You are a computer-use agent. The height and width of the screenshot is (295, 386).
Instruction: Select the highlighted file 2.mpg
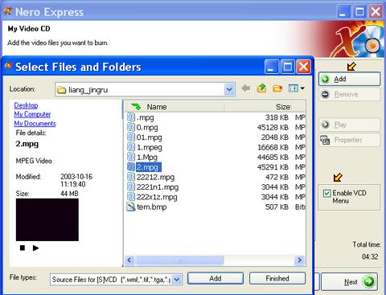tap(149, 167)
